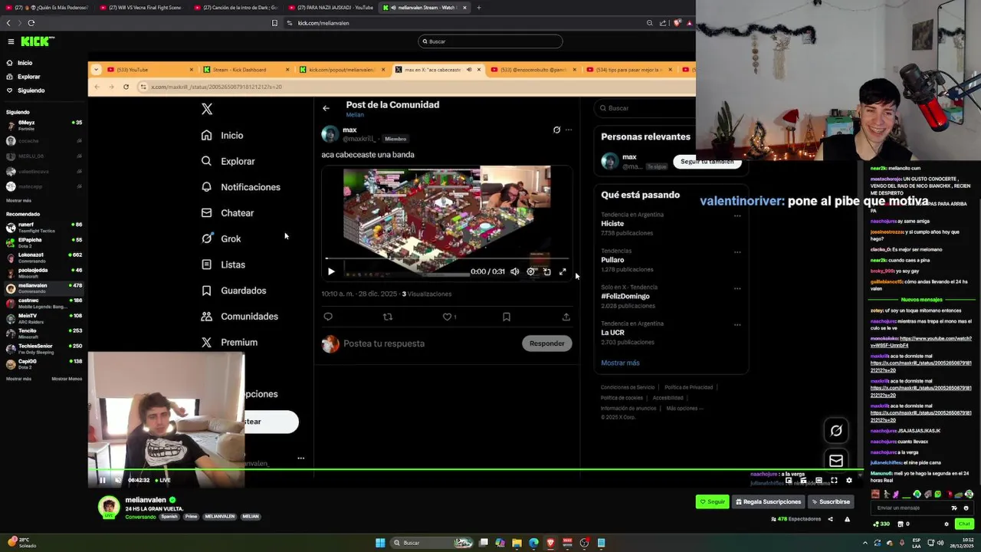981x552 pixels.
Task: Click the X logo in streamed page
Action: (x=207, y=109)
